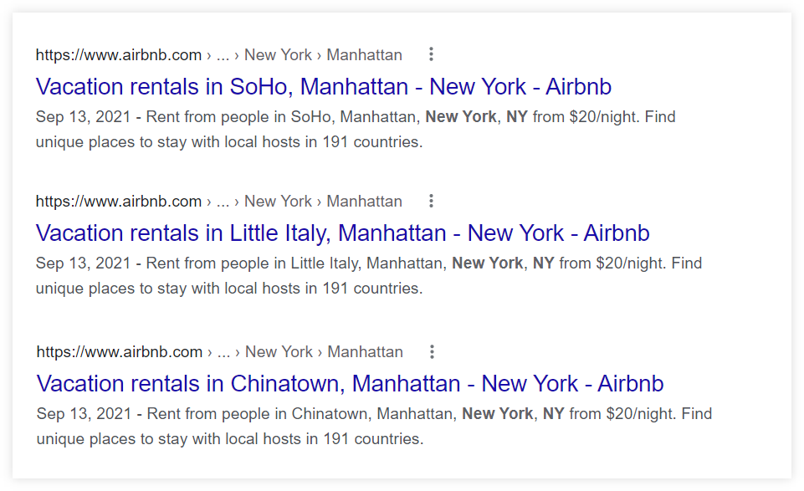Screen dimensions: 804x491
Task: Click the airbnb.com URL on the Little Italy result
Action: click(x=117, y=201)
